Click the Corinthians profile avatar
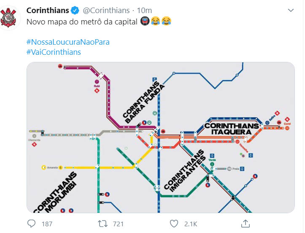 9,19
